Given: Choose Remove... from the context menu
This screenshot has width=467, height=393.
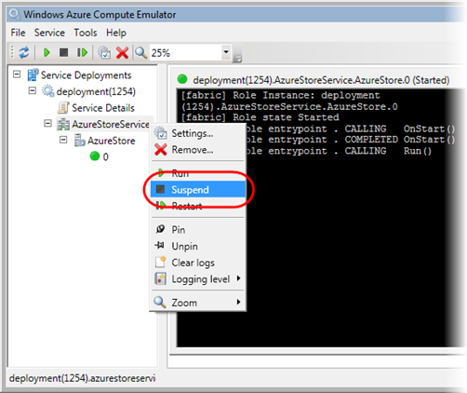Looking at the screenshot, I should point(198,150).
